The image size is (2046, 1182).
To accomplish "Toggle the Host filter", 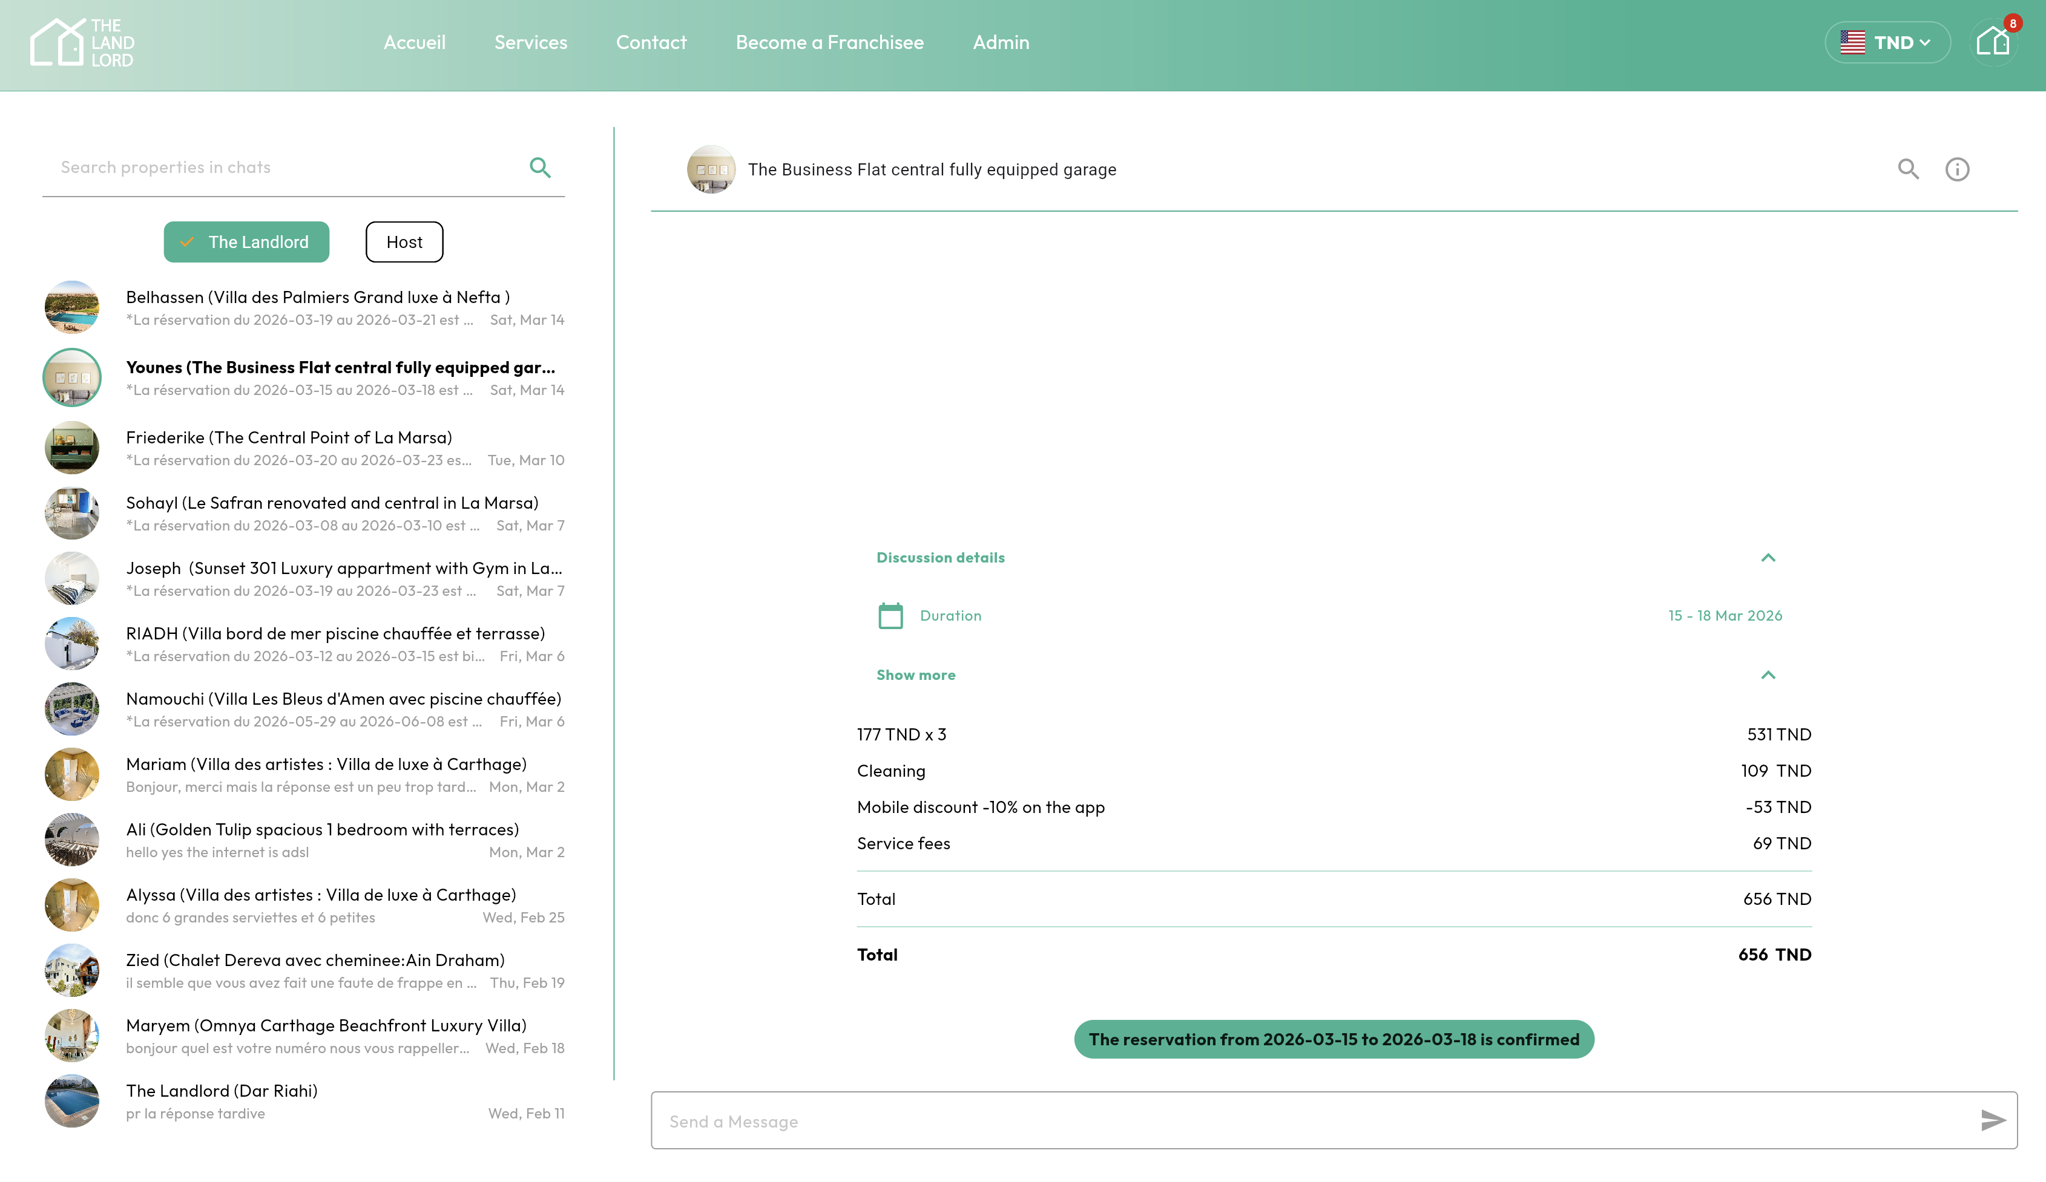I will click(x=404, y=242).
